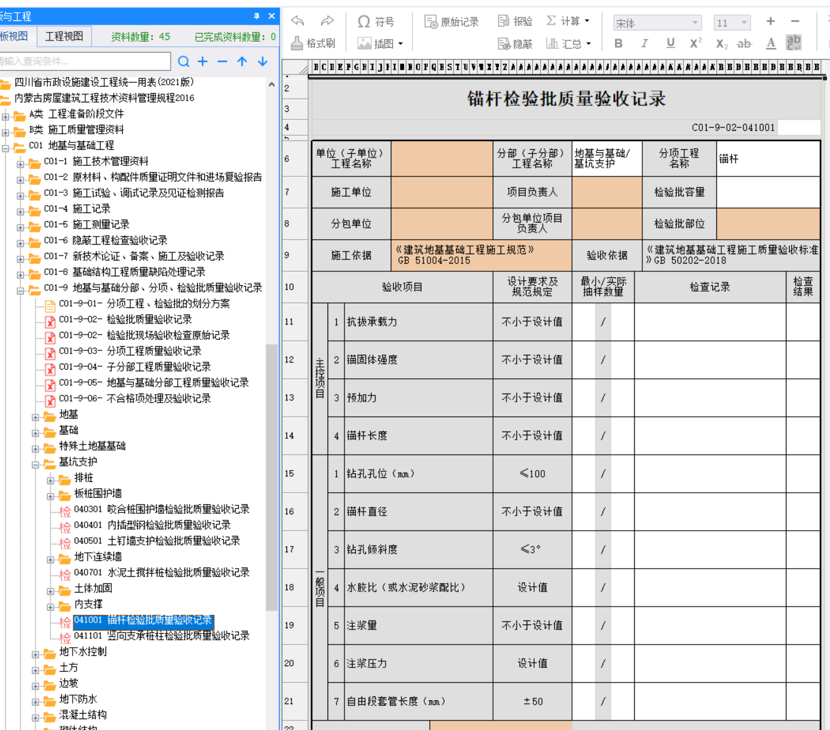Click the text highlight icon

tap(793, 42)
